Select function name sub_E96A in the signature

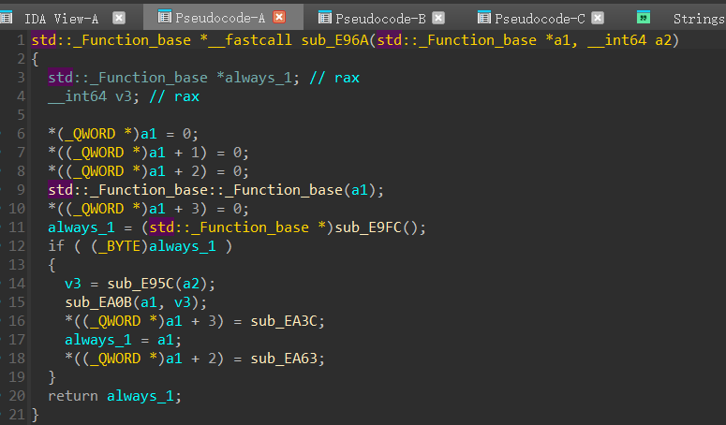pyautogui.click(x=334, y=40)
